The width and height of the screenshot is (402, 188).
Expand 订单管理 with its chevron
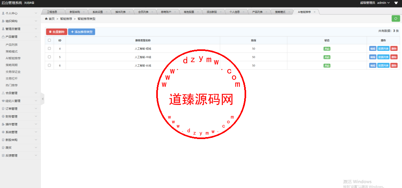tap(36, 109)
